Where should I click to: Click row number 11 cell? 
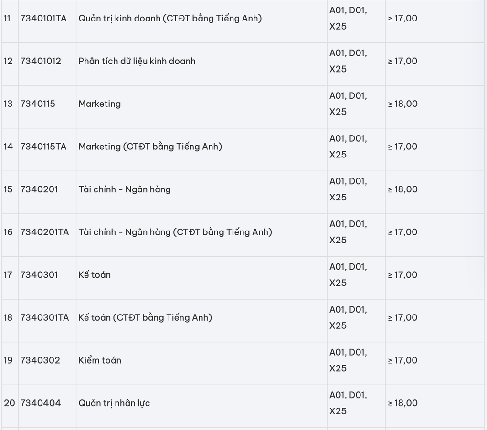[x=10, y=21]
